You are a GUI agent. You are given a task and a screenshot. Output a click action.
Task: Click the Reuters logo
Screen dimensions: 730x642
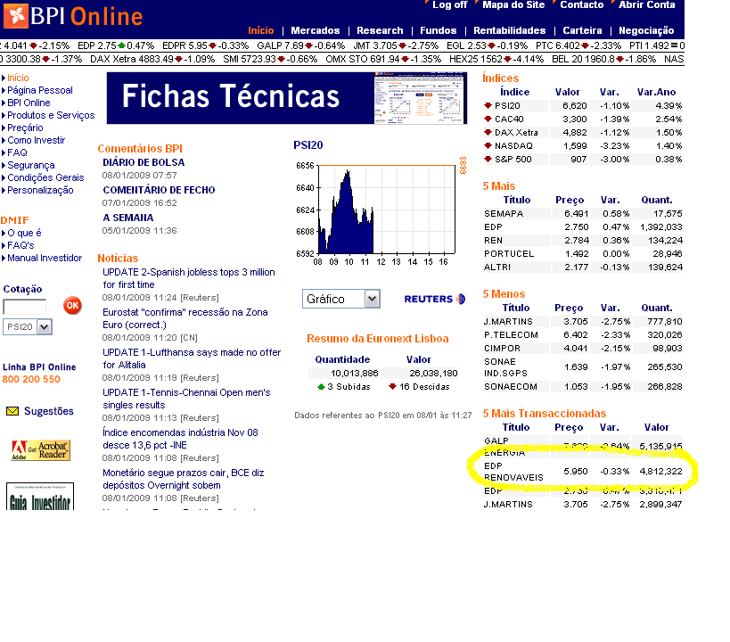click(434, 299)
